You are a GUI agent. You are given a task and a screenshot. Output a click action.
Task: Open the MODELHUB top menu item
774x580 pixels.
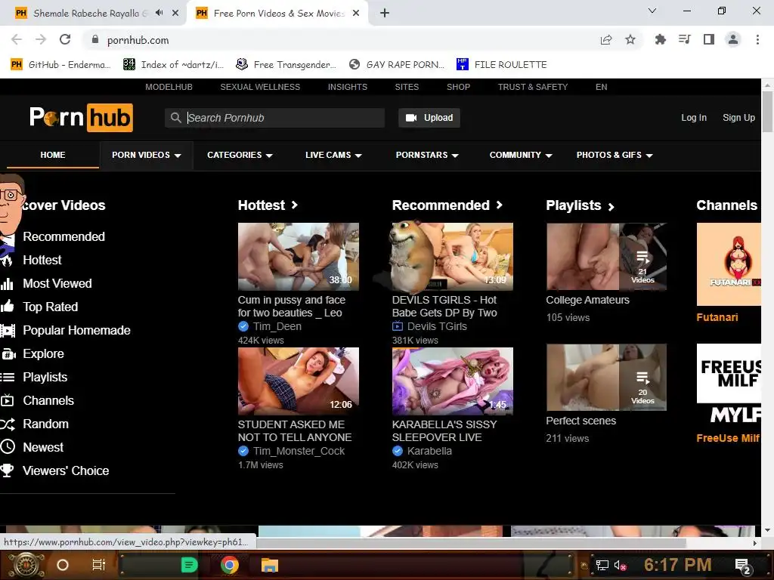pos(169,87)
